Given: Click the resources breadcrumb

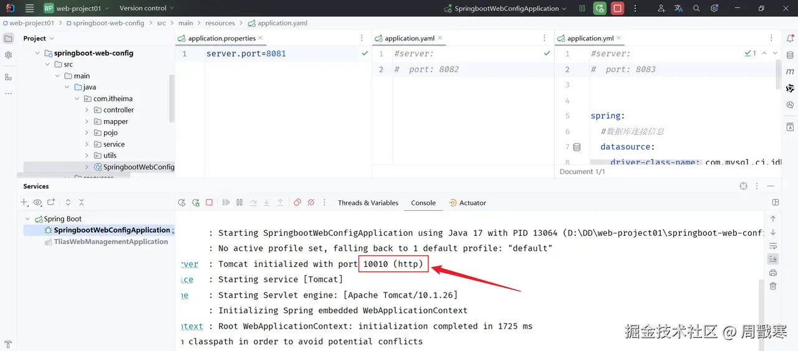Looking at the screenshot, I should click(x=220, y=23).
